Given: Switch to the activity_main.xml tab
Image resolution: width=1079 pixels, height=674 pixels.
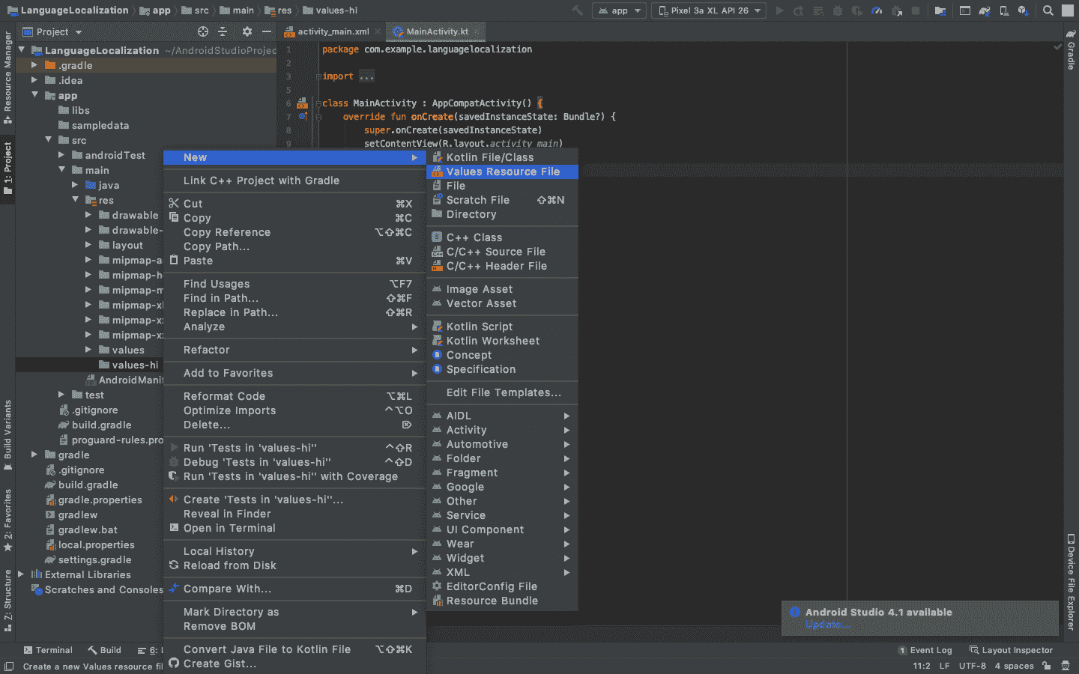Looking at the screenshot, I should (x=335, y=33).
